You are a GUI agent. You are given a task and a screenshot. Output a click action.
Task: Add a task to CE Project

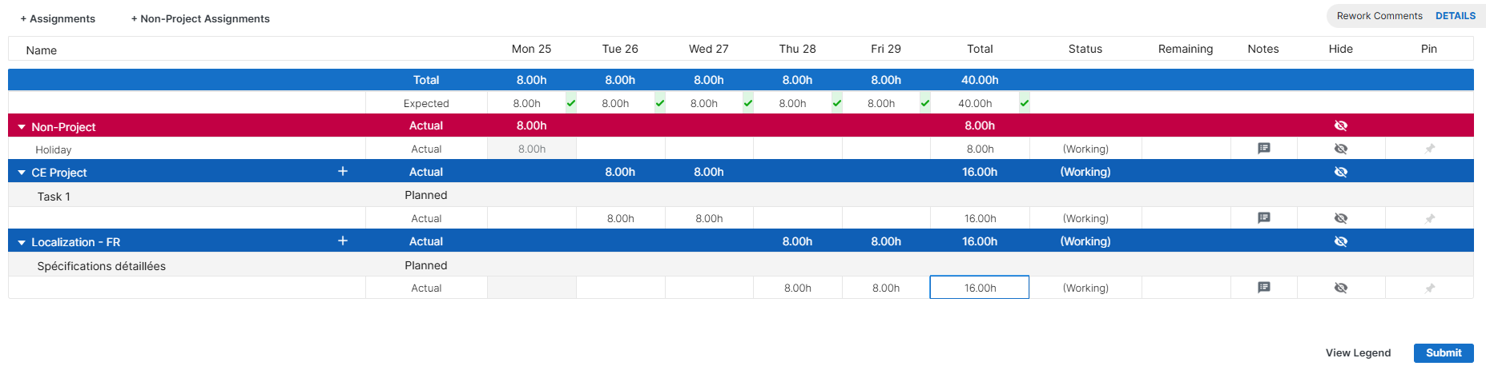(343, 172)
